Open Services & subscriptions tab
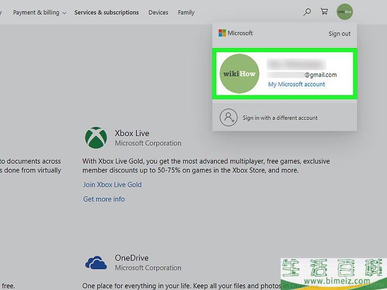Screen dimensions: 387x290 107,12
